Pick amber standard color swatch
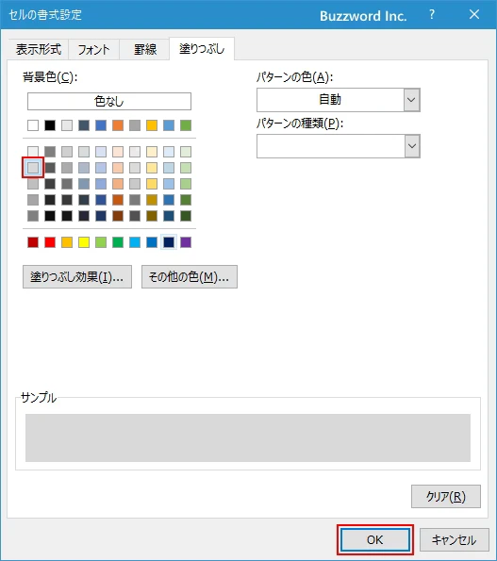 [67, 242]
